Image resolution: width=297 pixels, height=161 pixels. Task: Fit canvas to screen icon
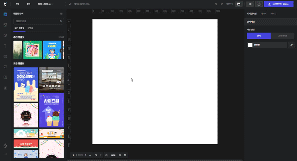pos(125,155)
